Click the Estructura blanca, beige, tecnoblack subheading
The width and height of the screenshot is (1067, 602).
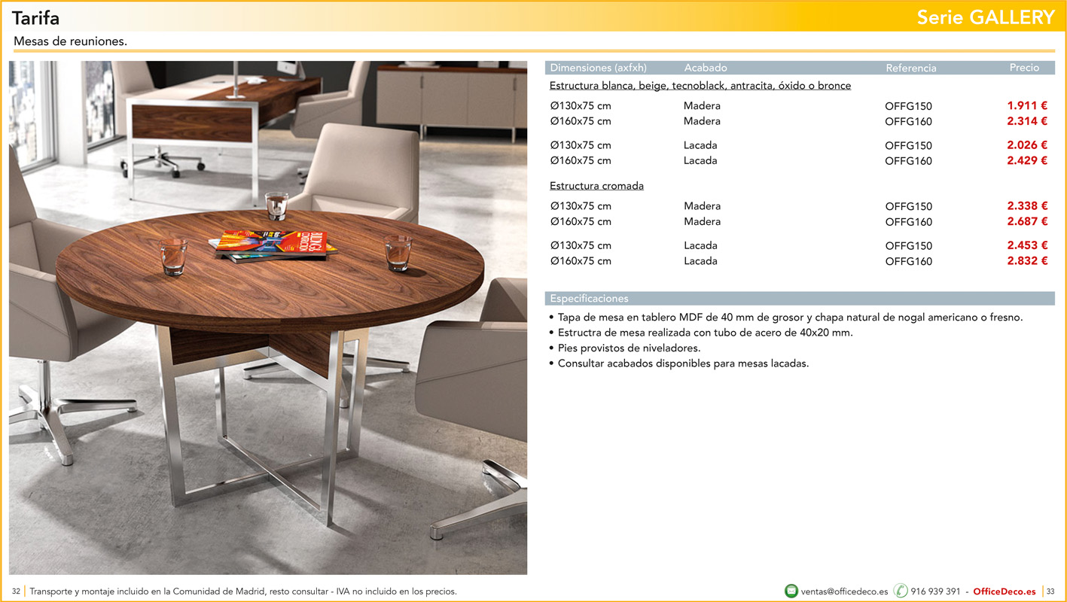(x=700, y=86)
